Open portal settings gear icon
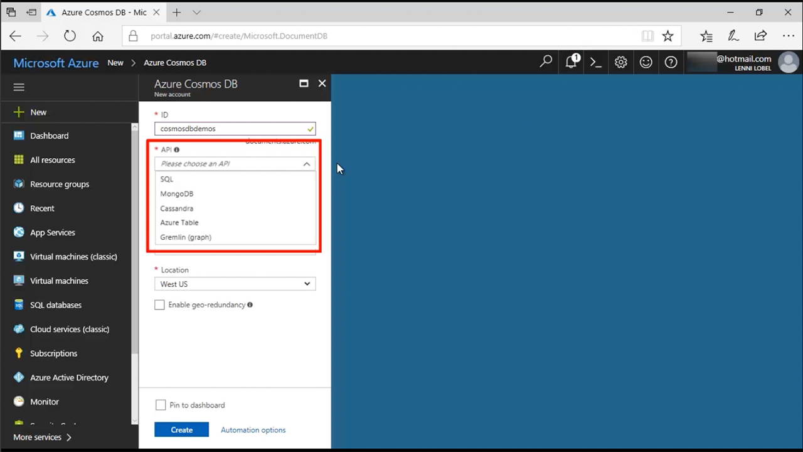The image size is (803, 452). pos(621,62)
